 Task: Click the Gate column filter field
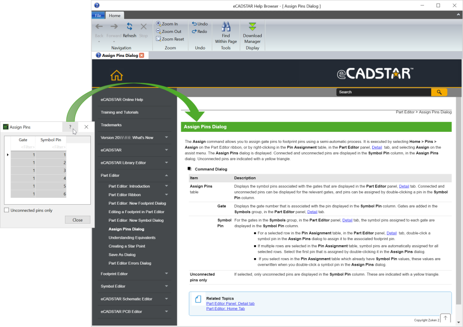point(23,147)
